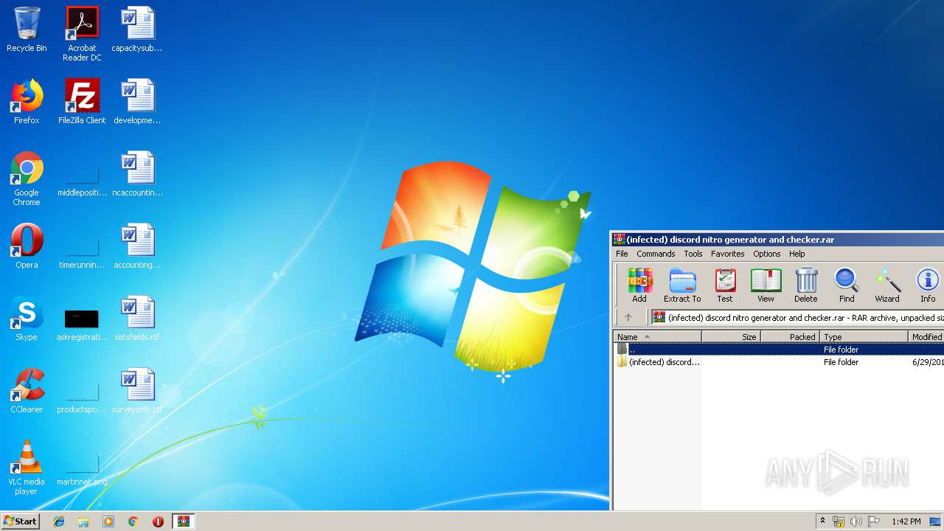Open media player from taskbar

tap(108, 521)
